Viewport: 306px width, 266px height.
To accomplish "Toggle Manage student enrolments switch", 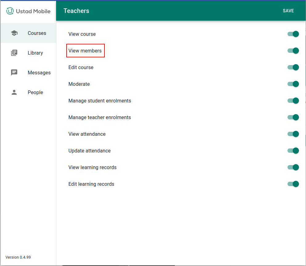I will 293,101.
